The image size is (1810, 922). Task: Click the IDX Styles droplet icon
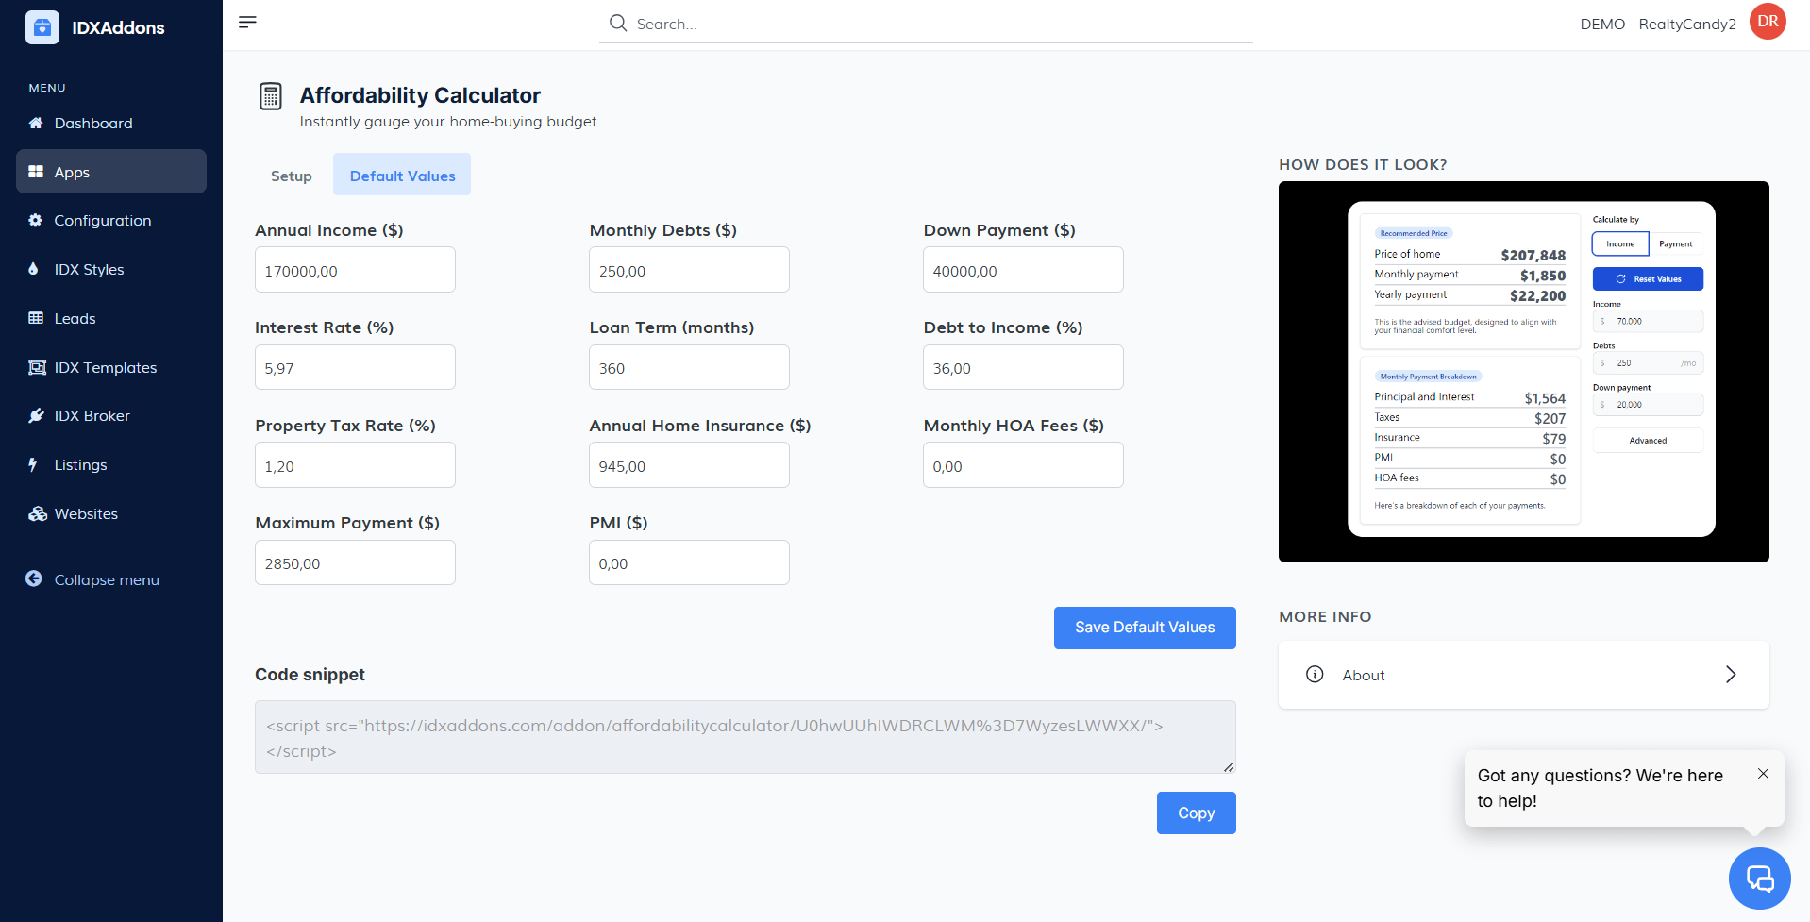pos(34,269)
